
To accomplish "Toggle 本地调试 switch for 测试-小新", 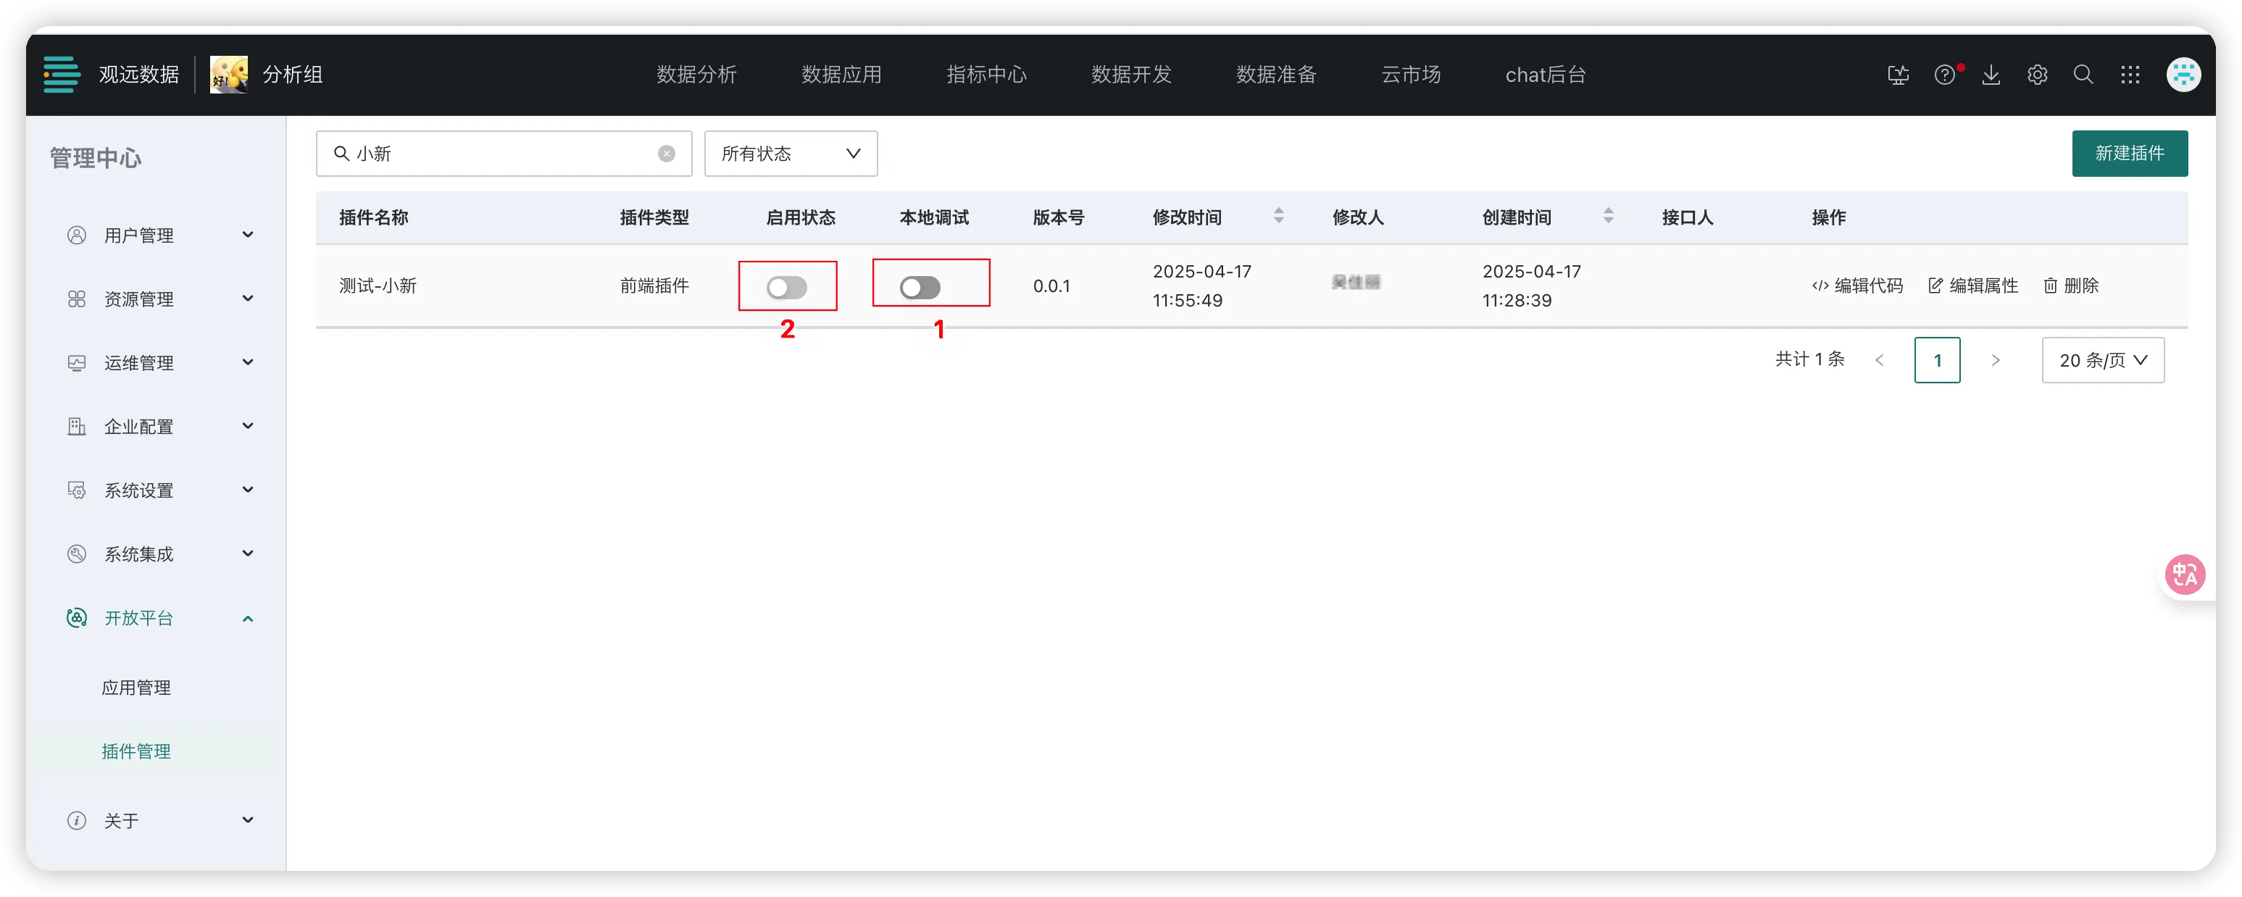I will 920,287.
